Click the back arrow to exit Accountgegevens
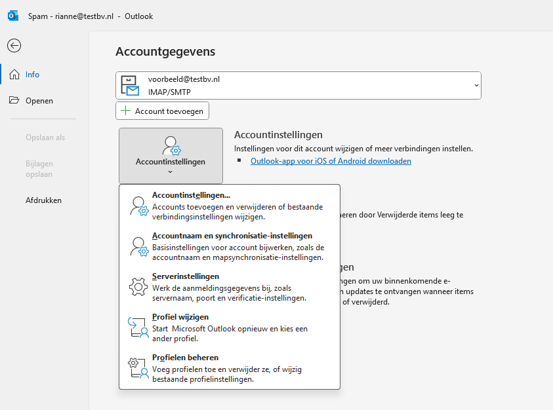Screen dimensions: 553x410 [13, 46]
